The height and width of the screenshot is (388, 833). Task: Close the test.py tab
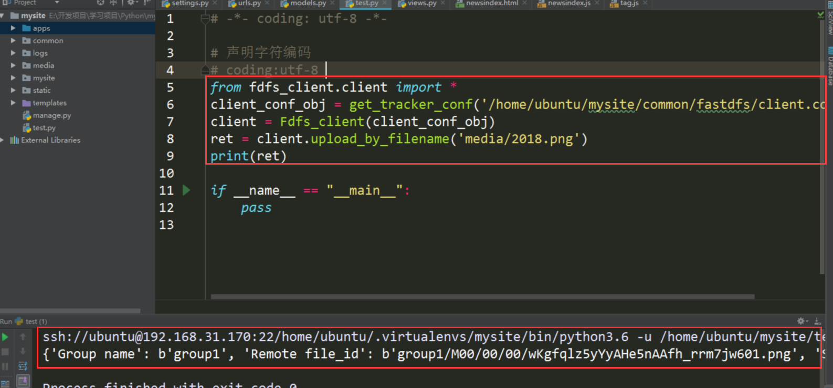(385, 3)
